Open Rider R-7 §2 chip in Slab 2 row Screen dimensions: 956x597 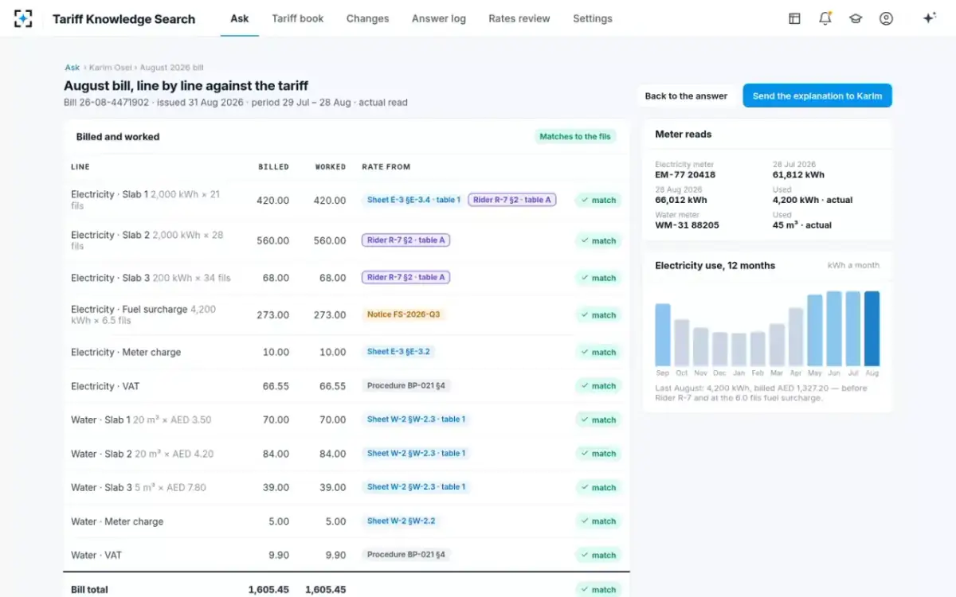(406, 240)
